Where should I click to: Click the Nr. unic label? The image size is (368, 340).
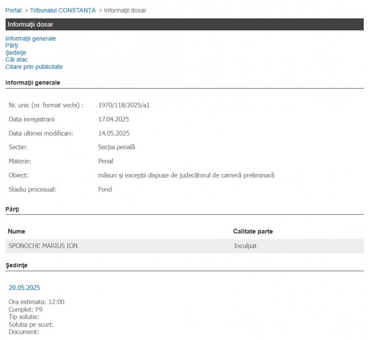[x=46, y=105]
